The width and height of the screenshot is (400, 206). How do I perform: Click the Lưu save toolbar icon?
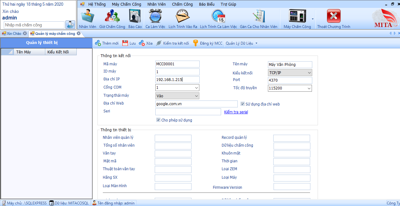pos(125,43)
